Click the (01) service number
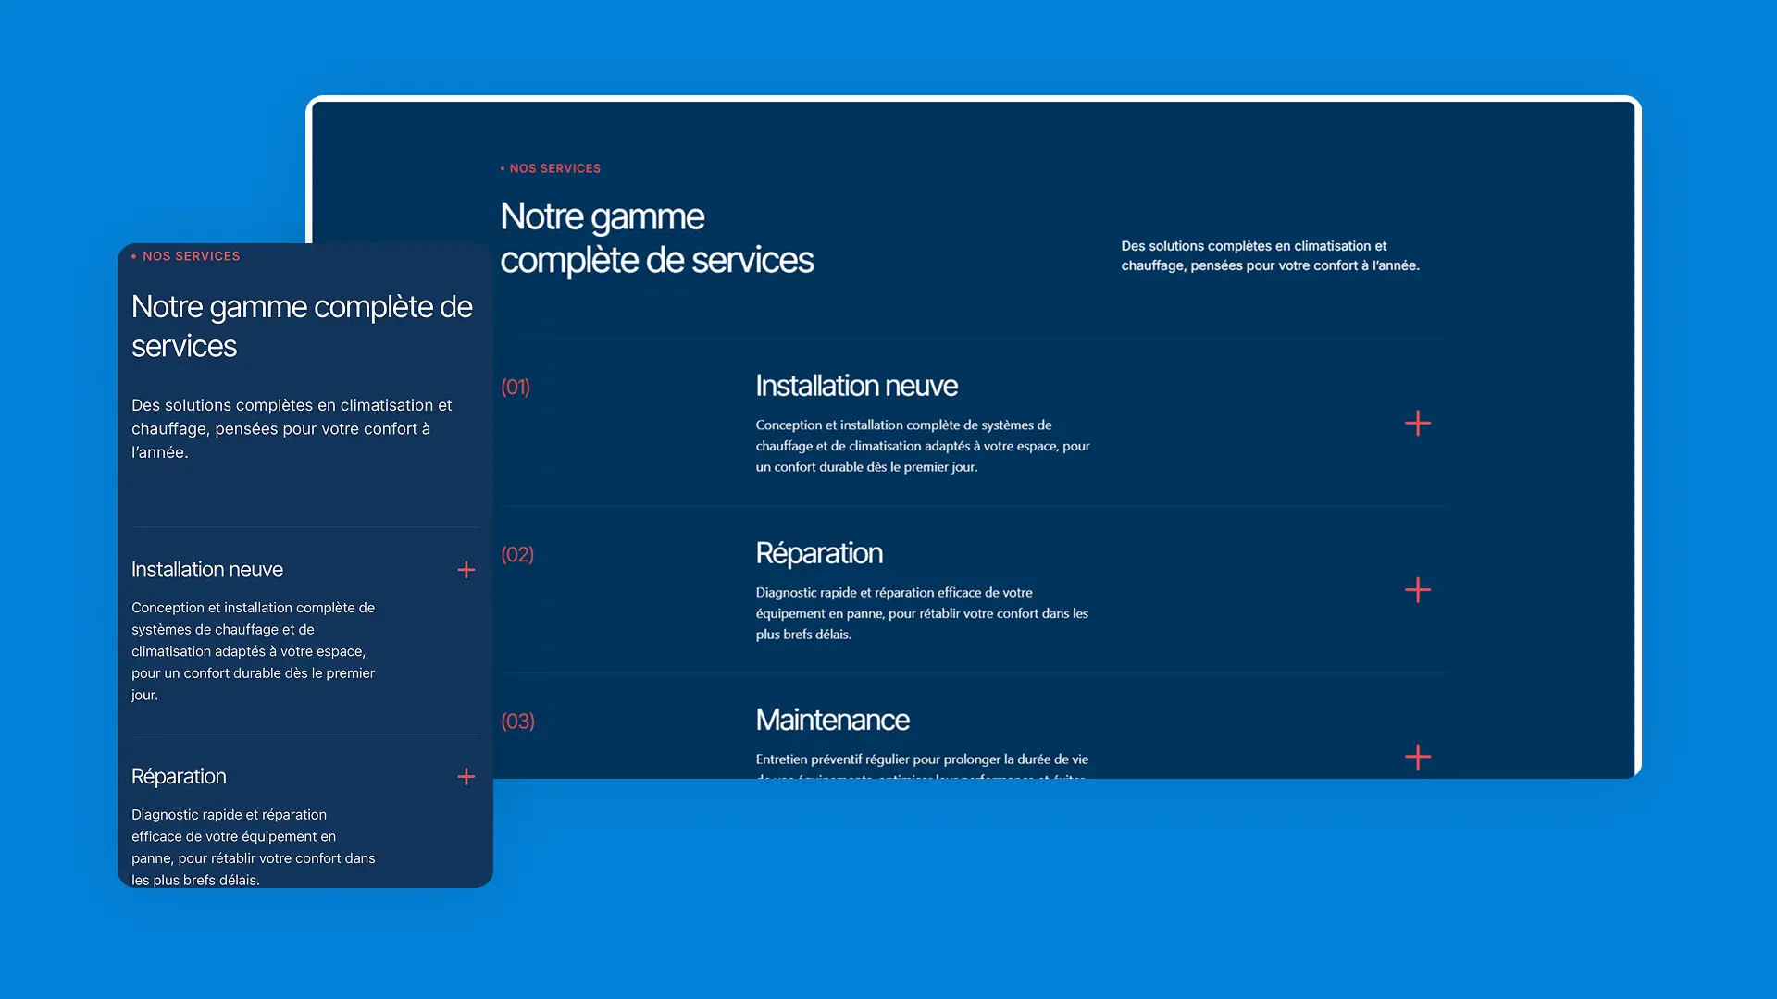Screen dimensions: 1777x999 click(x=516, y=388)
